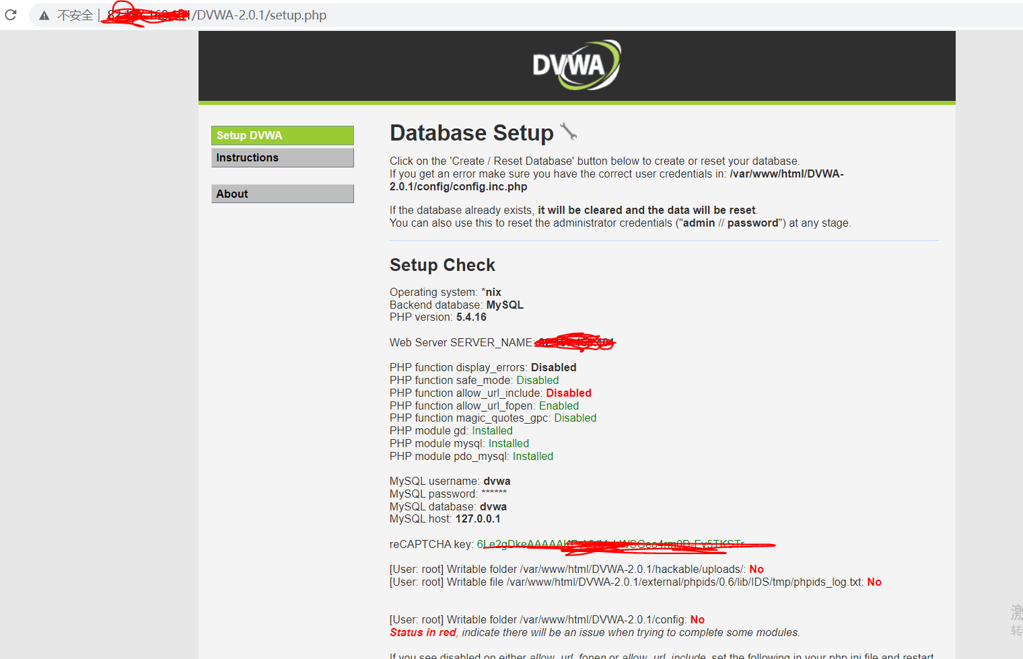Screen dimensions: 1023x659
Task: Click the config folder No status
Action: click(697, 620)
